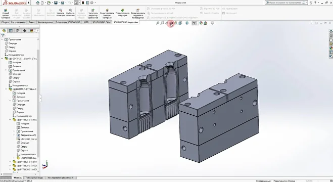Click the Apply Scene icon
This screenshot has height=182, width=333.
(x=205, y=23)
